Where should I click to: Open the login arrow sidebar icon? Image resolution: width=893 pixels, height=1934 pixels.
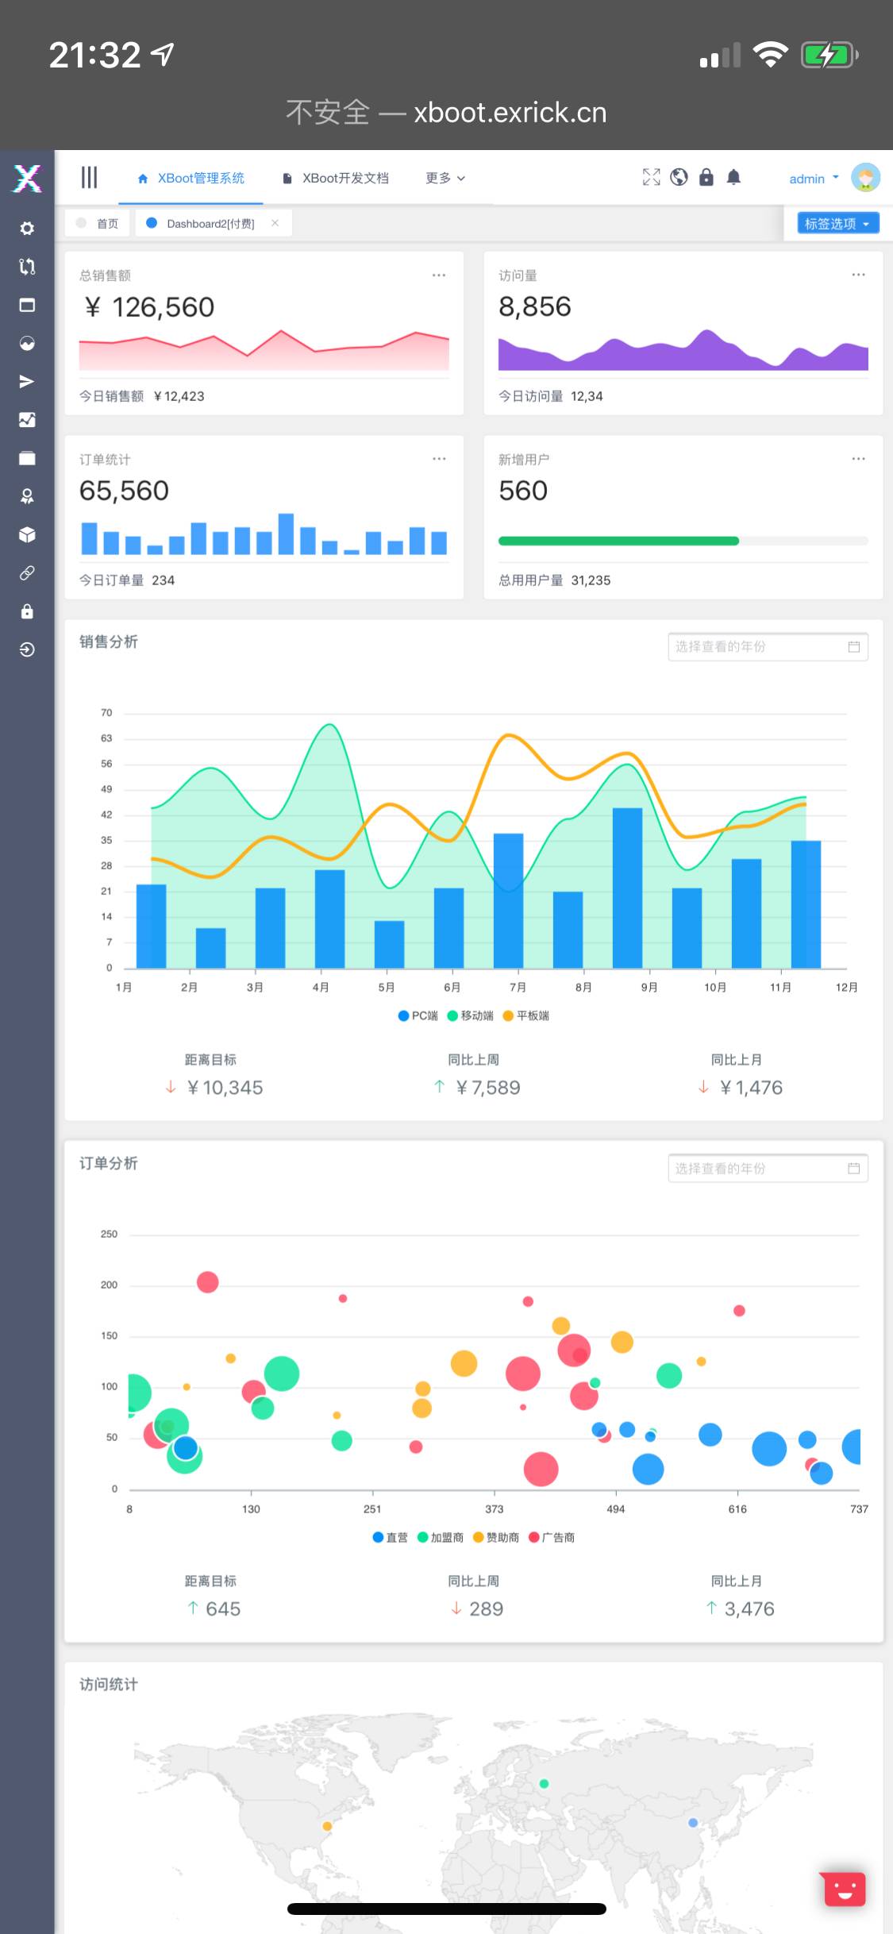pos(27,649)
